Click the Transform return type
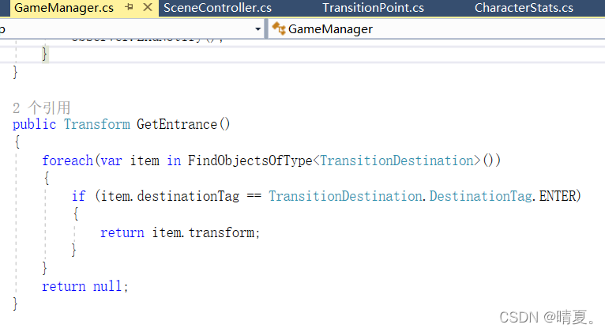 (x=97, y=124)
